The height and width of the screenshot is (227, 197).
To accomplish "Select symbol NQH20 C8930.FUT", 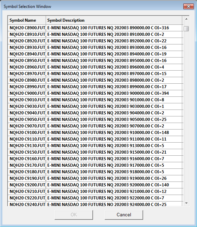I will (27, 47).
